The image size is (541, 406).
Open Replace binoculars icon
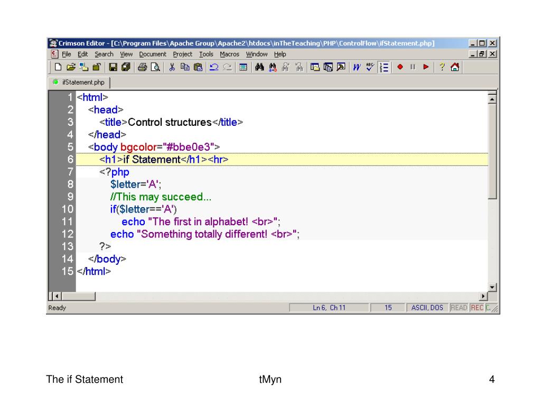[x=273, y=67]
